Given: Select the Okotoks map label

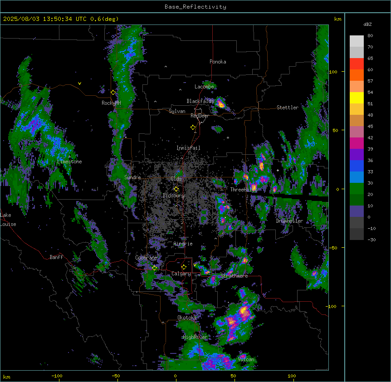Looking at the screenshot, I should click(x=187, y=318).
